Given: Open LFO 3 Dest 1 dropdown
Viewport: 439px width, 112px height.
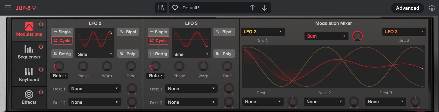Looking at the screenshot, I should click(191, 89).
